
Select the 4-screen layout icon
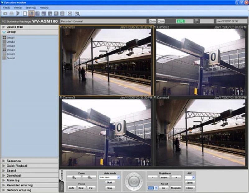click(31, 13)
